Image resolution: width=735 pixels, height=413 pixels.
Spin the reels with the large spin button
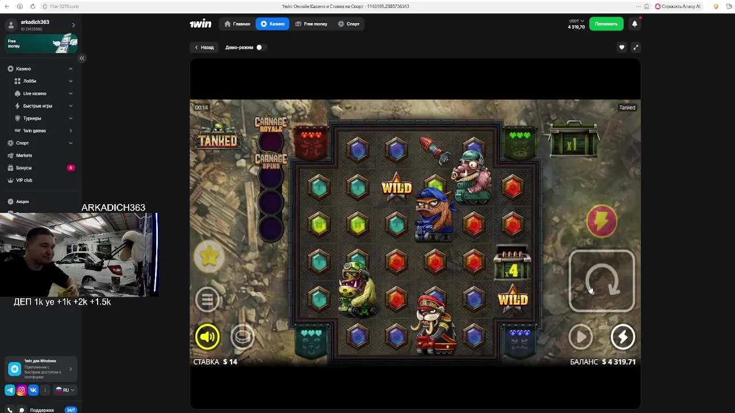click(602, 281)
